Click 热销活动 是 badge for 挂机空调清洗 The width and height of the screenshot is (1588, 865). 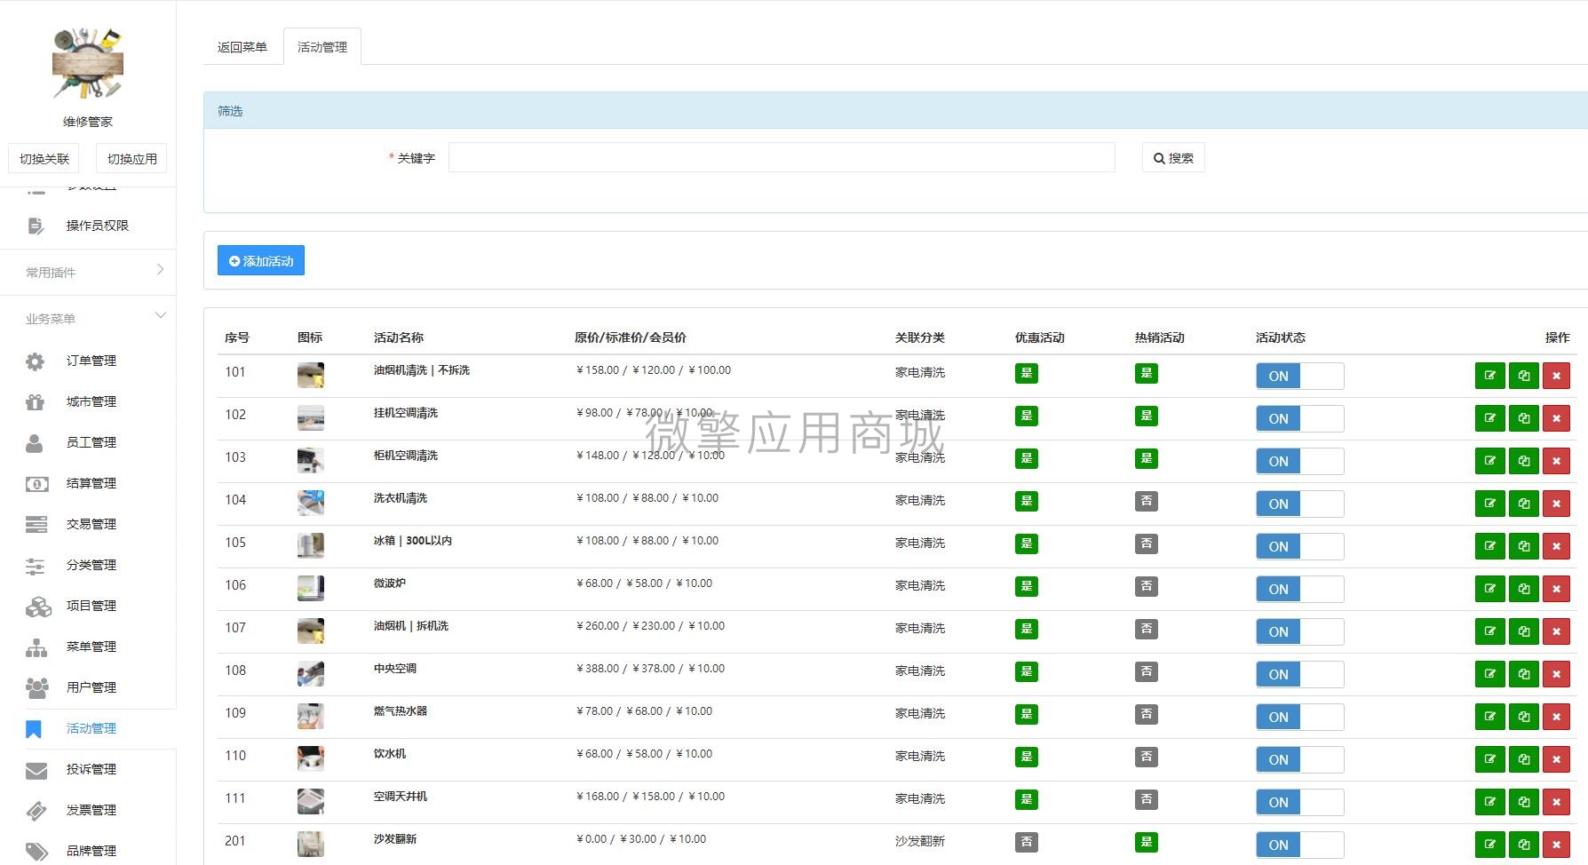pos(1147,416)
